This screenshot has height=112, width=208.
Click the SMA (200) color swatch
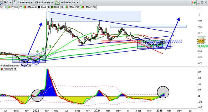click(x=67, y=7)
